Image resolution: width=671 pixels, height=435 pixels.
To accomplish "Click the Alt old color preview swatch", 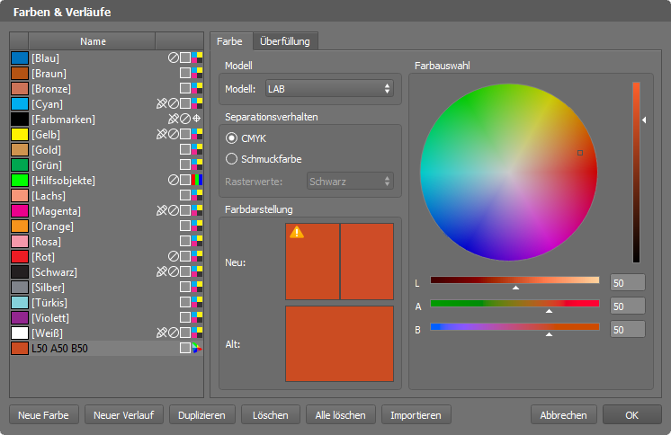I will pyautogui.click(x=339, y=343).
